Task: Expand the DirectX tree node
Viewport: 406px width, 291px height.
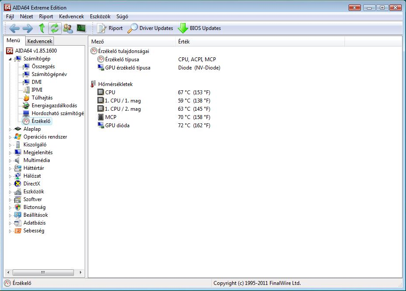Action: click(10, 184)
